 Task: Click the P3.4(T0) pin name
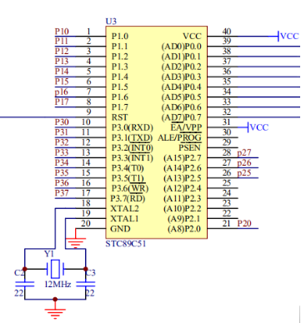(x=128, y=168)
